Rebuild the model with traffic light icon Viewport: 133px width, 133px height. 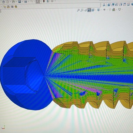pyautogui.click(x=44, y=1)
